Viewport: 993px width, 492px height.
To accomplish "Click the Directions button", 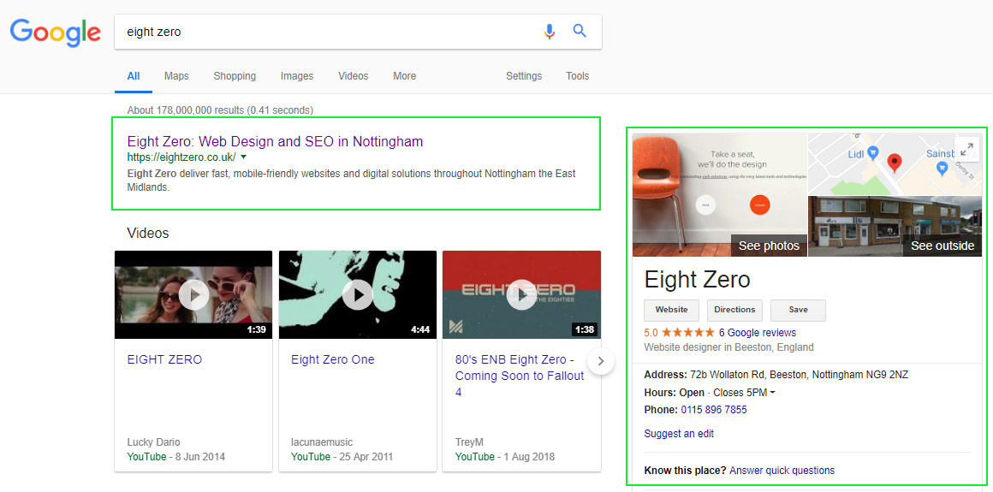I will pyautogui.click(x=734, y=311).
